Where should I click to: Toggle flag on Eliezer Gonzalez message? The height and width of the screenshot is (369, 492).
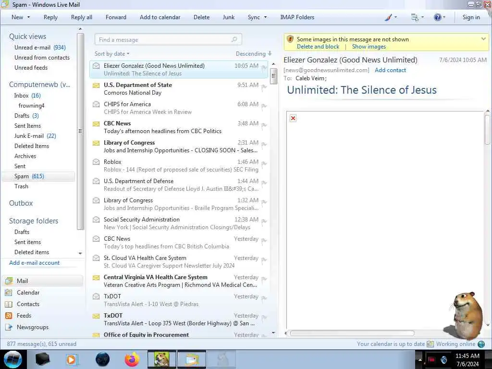pyautogui.click(x=264, y=67)
